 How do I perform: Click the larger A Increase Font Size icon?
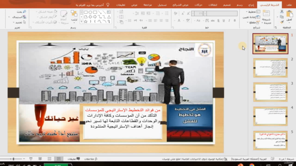(188, 13)
